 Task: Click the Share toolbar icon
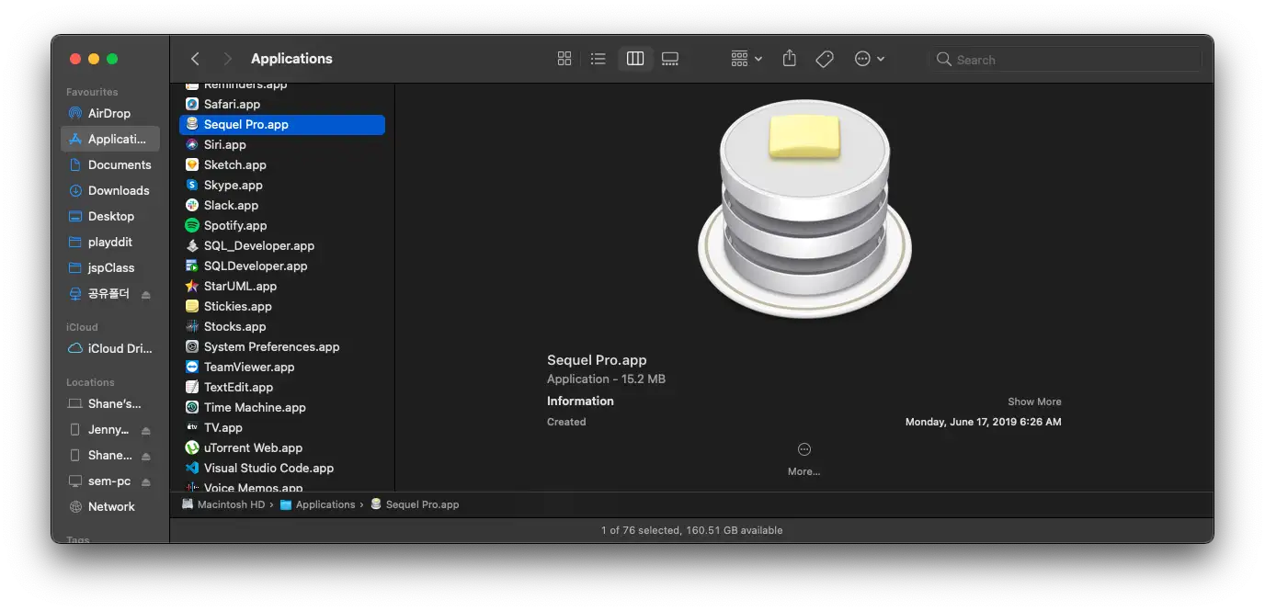(789, 58)
